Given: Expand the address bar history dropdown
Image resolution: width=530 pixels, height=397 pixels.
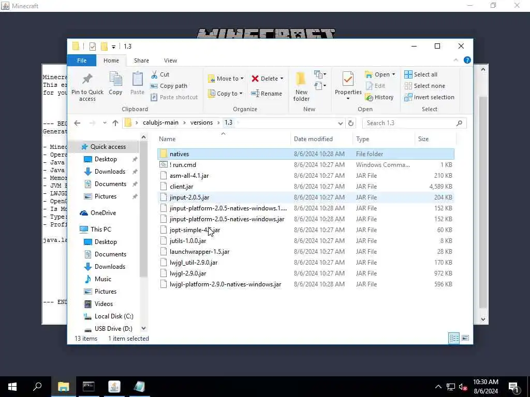Looking at the screenshot, I should tap(341, 123).
